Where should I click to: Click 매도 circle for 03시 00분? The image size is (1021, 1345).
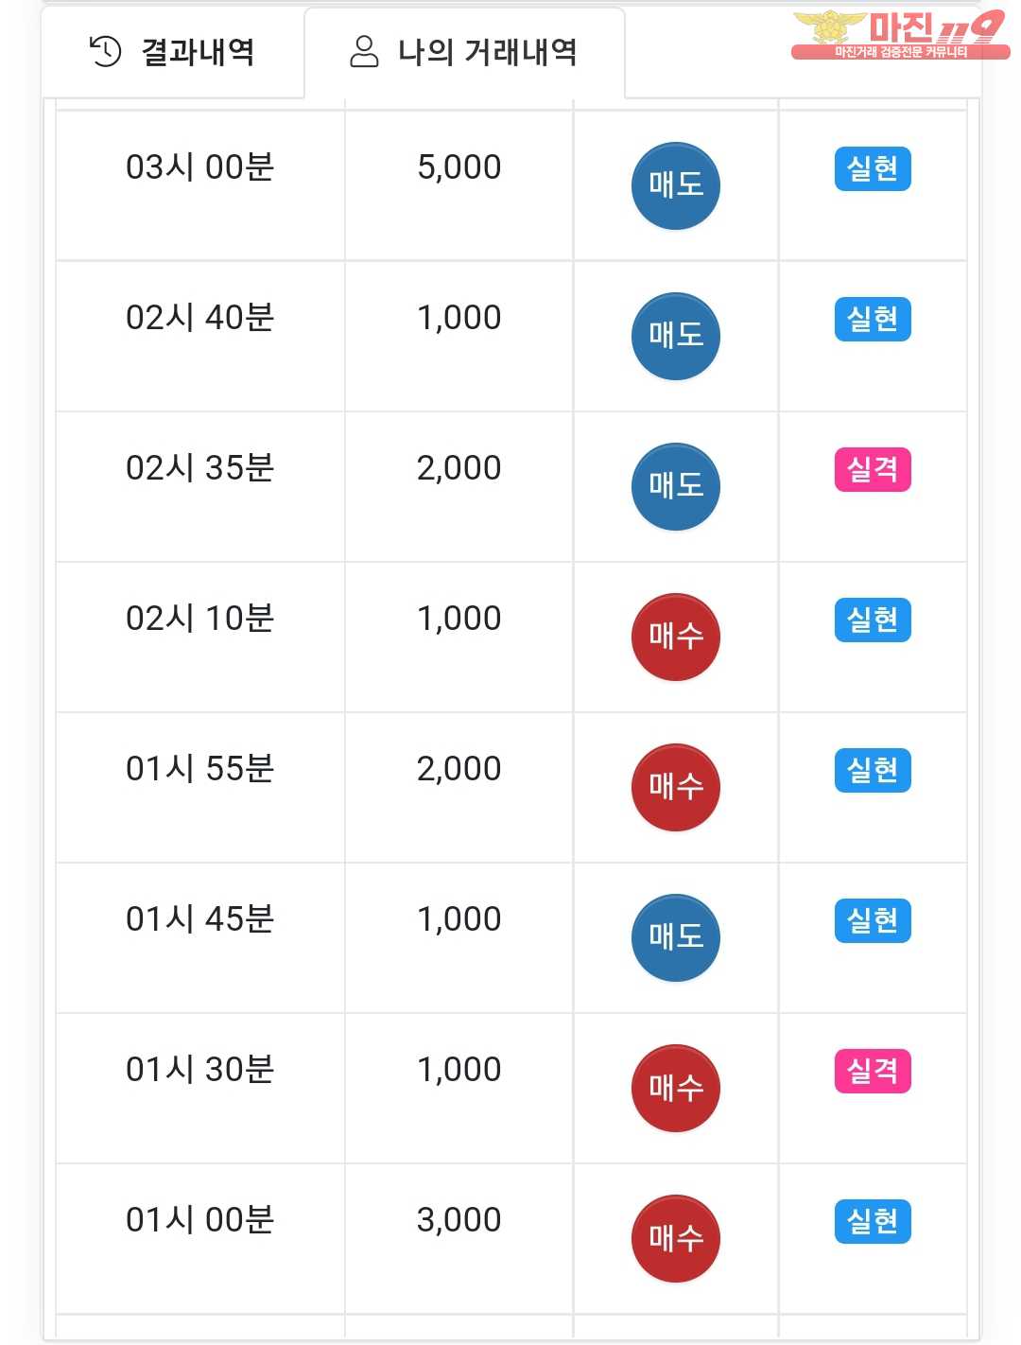click(675, 185)
